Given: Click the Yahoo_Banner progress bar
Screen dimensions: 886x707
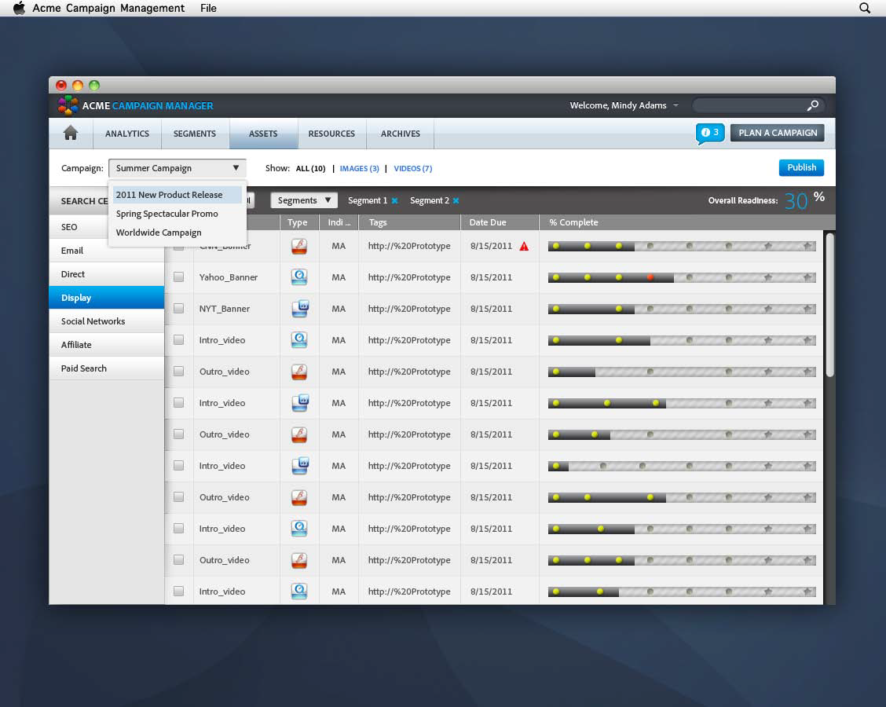Looking at the screenshot, I should coord(682,277).
